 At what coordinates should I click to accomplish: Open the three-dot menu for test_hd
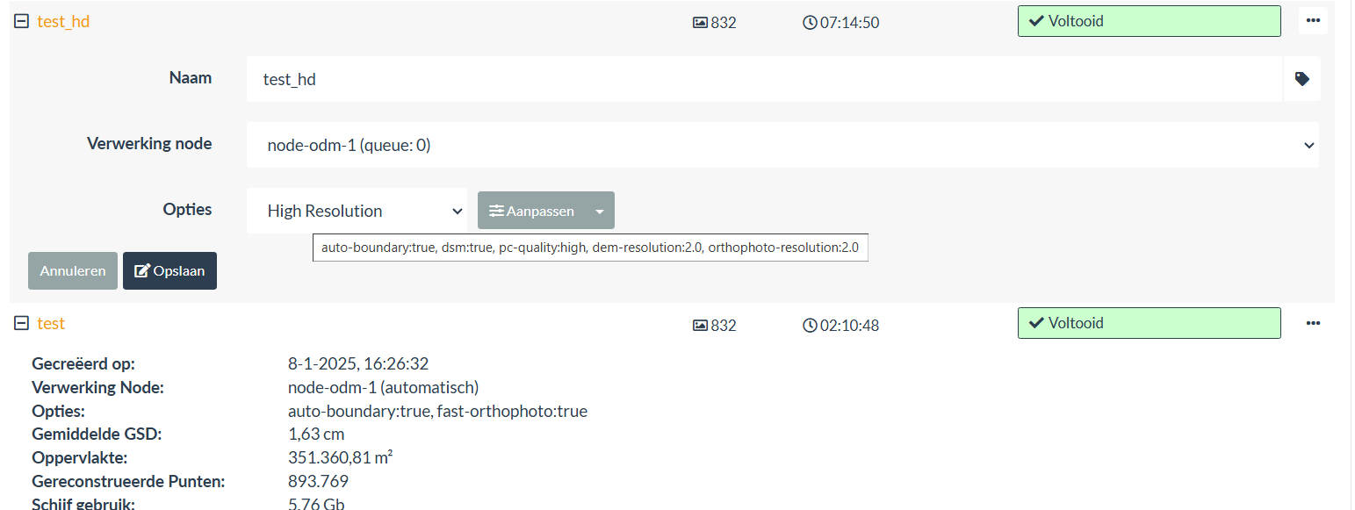pos(1313,19)
